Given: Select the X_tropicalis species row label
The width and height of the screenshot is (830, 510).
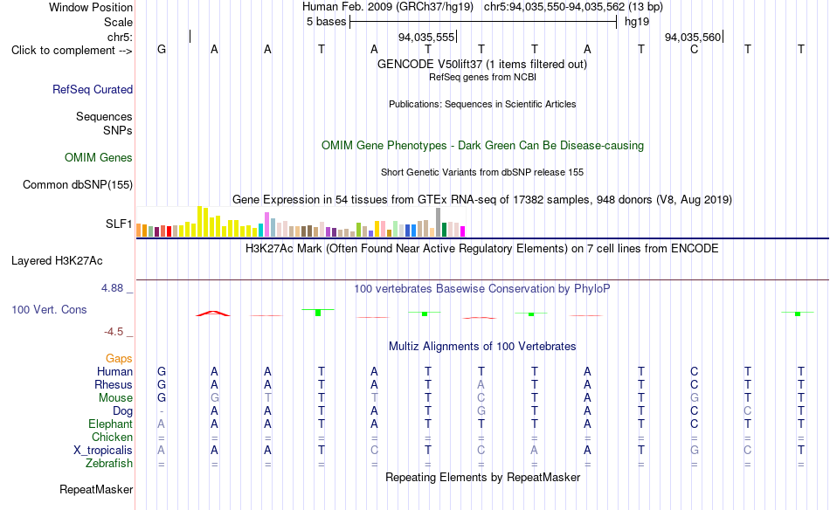Looking at the screenshot, I should (103, 451).
